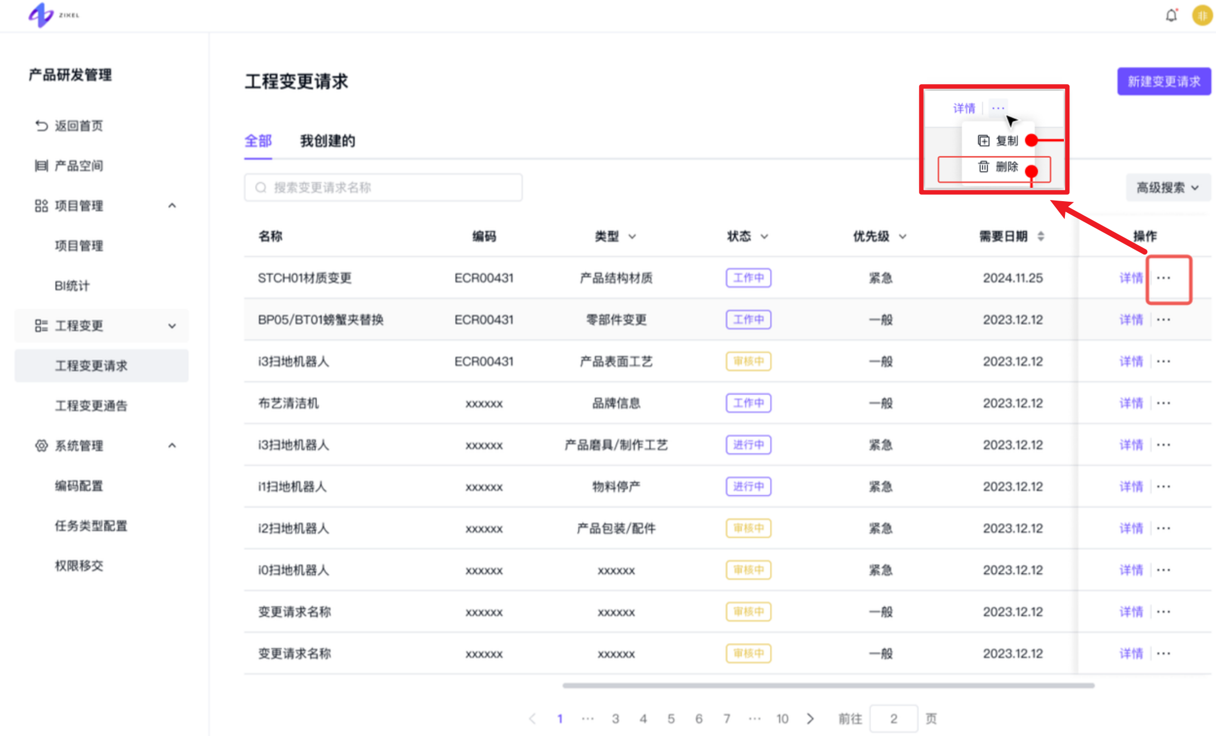Open 详情 for STCH01材质变更
This screenshot has width=1216, height=736.
(1131, 278)
